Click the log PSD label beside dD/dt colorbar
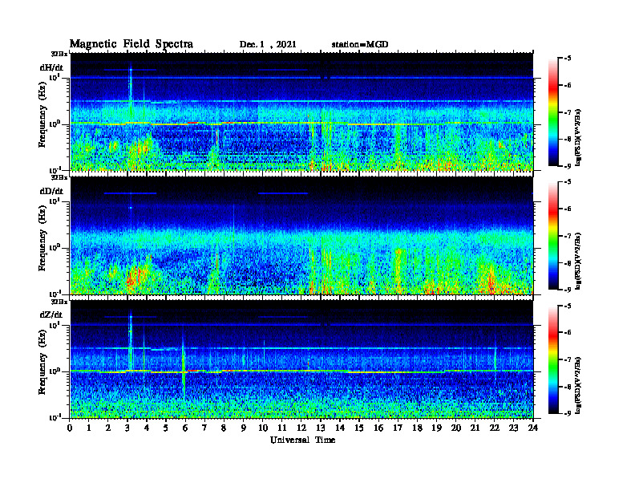 [x=579, y=261]
